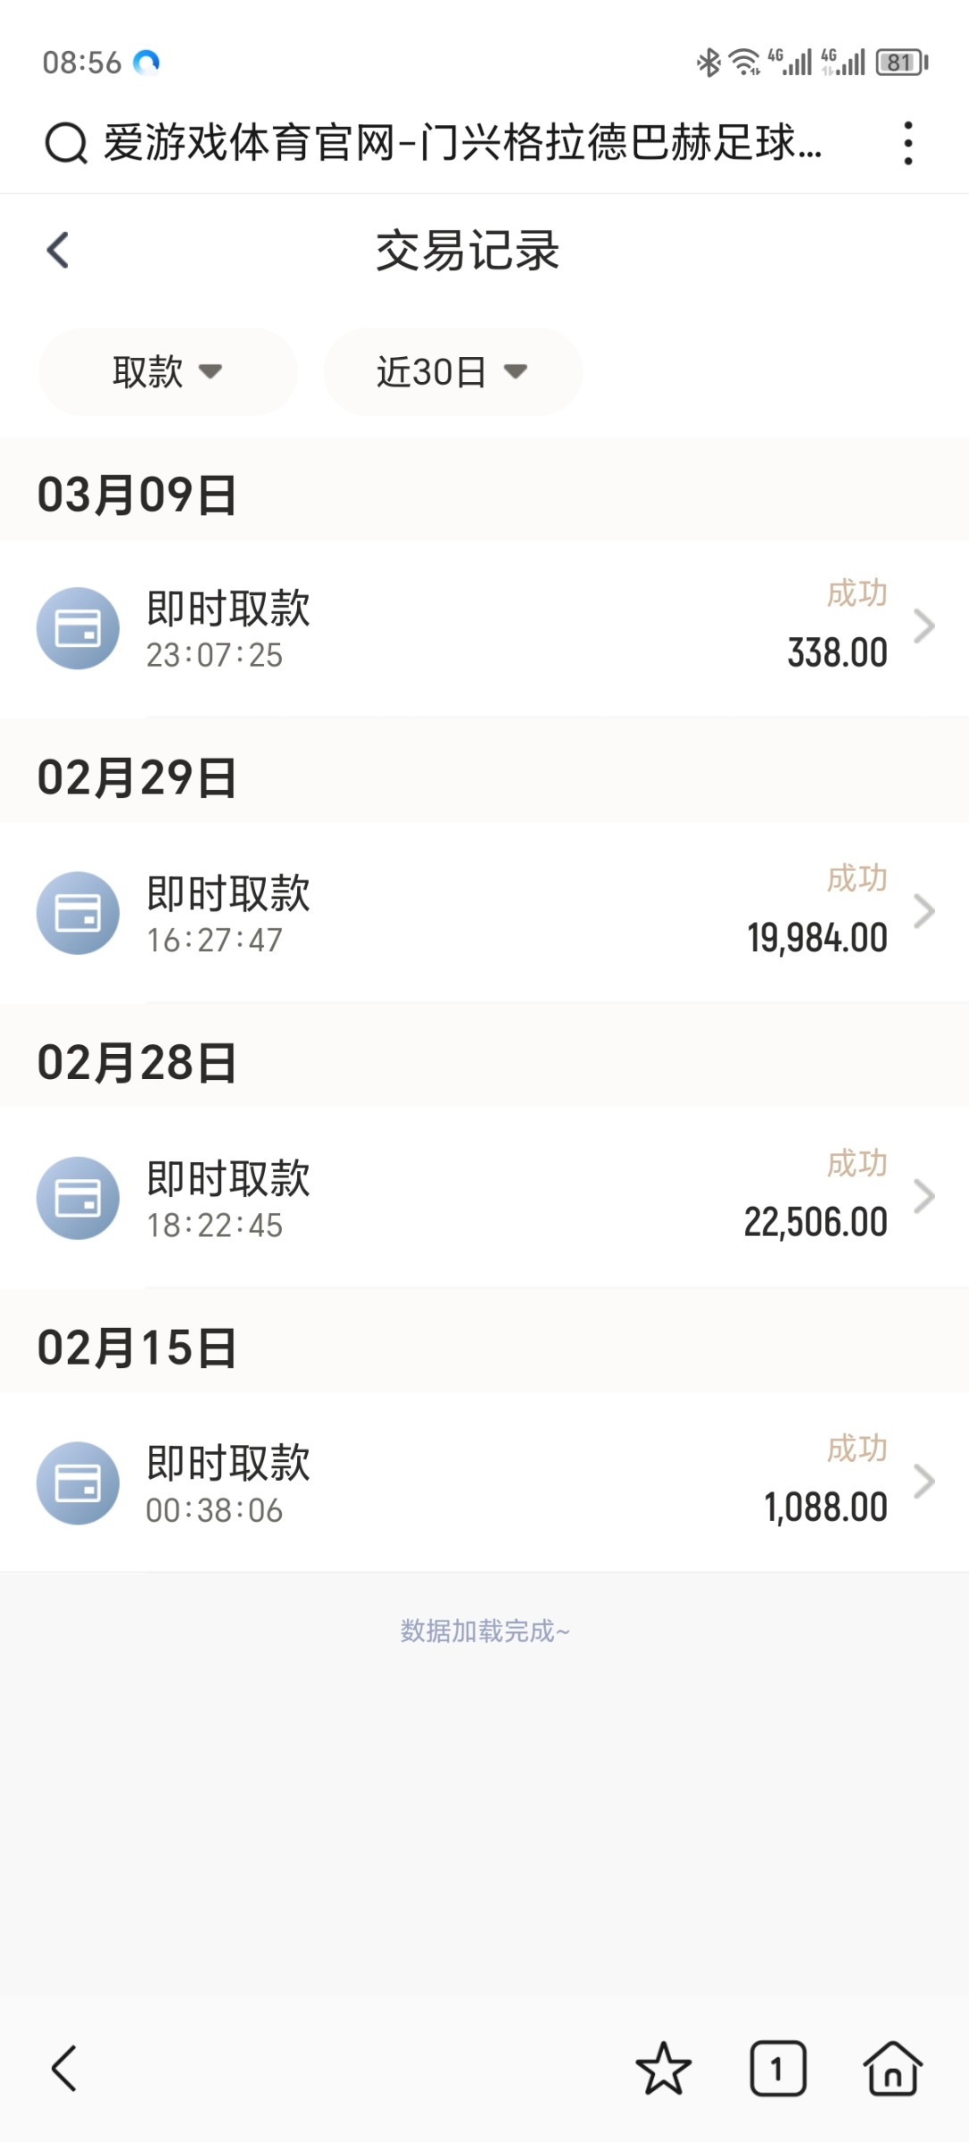
Task: Bookmark page with the star icon
Action: coord(663,2068)
